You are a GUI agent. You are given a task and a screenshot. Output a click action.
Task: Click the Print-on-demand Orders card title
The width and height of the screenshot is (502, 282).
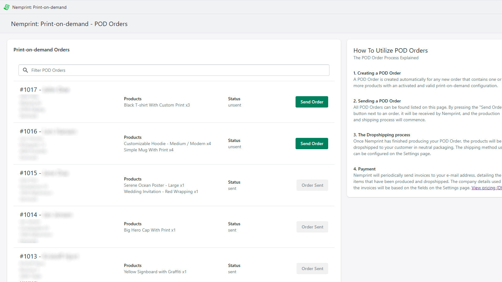[x=41, y=50]
